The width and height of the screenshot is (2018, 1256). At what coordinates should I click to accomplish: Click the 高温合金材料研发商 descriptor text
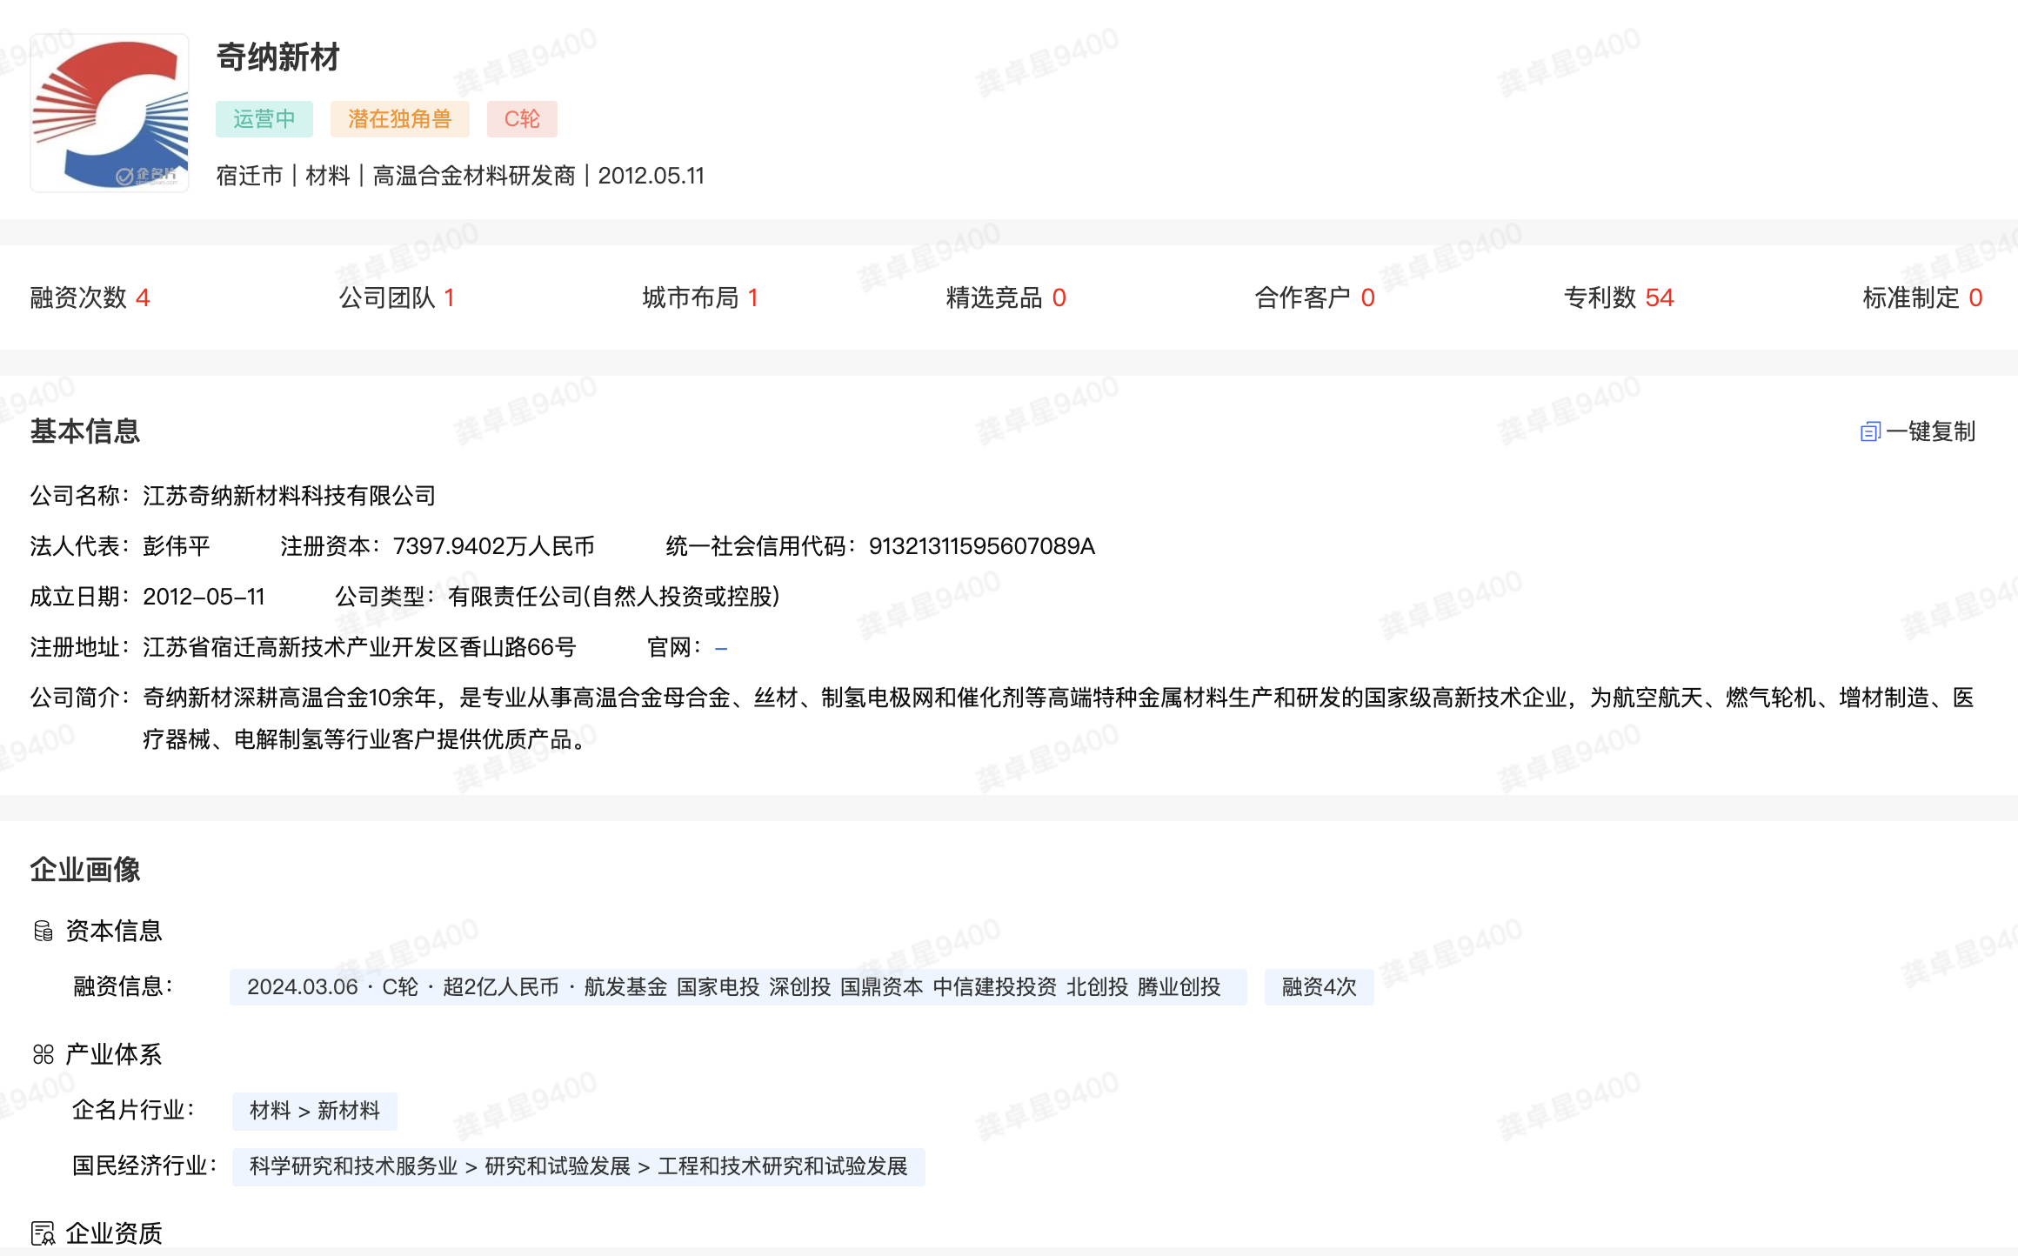pos(474,176)
